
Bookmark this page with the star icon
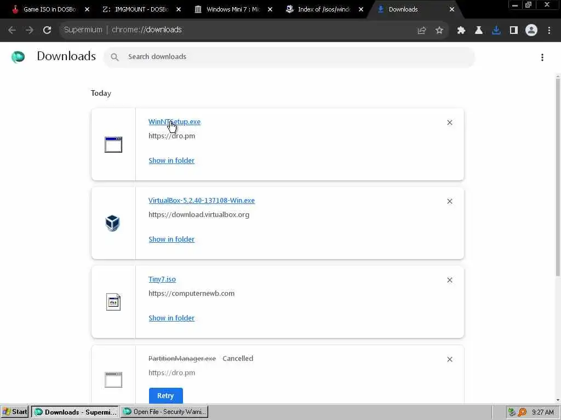point(439,31)
